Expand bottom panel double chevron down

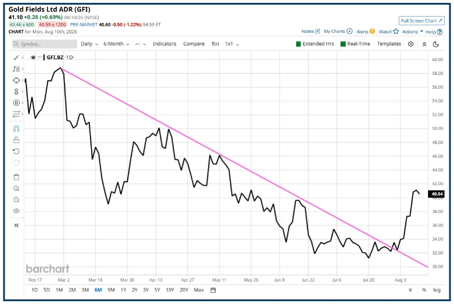tap(410, 290)
